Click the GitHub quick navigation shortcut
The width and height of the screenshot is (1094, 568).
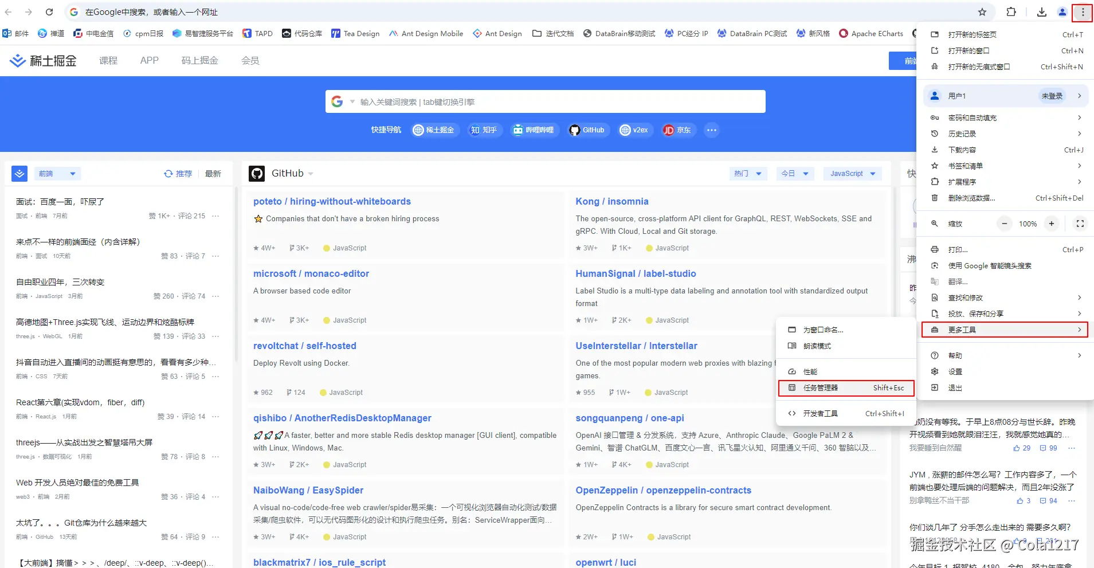pyautogui.click(x=587, y=130)
